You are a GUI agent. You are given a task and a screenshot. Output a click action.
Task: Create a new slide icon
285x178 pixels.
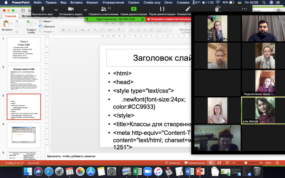pos(30,24)
